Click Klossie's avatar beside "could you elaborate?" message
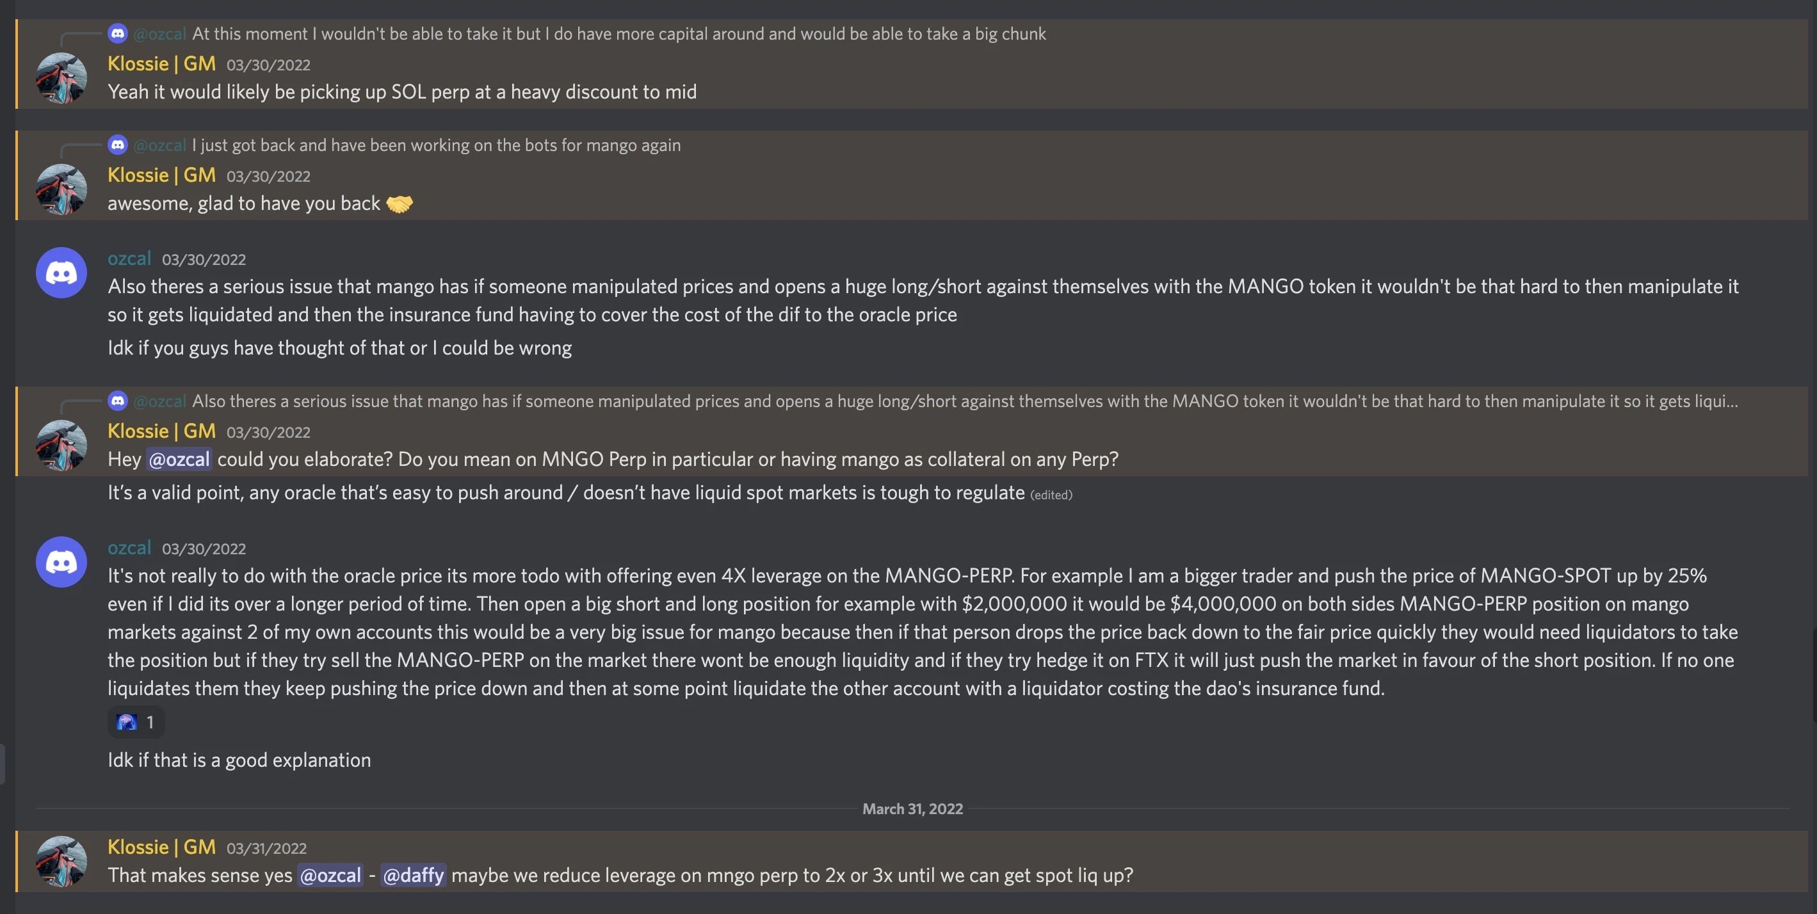 coord(61,445)
